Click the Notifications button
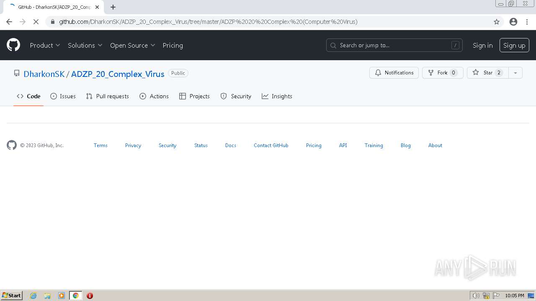The image size is (536, 301). pyautogui.click(x=394, y=73)
